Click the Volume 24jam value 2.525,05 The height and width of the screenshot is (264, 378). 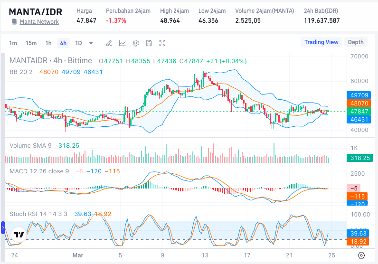click(x=248, y=21)
